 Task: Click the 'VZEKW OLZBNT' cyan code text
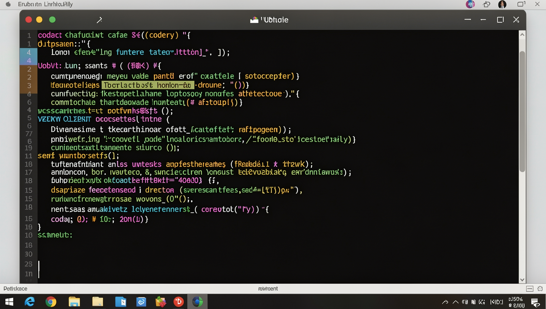point(64,119)
